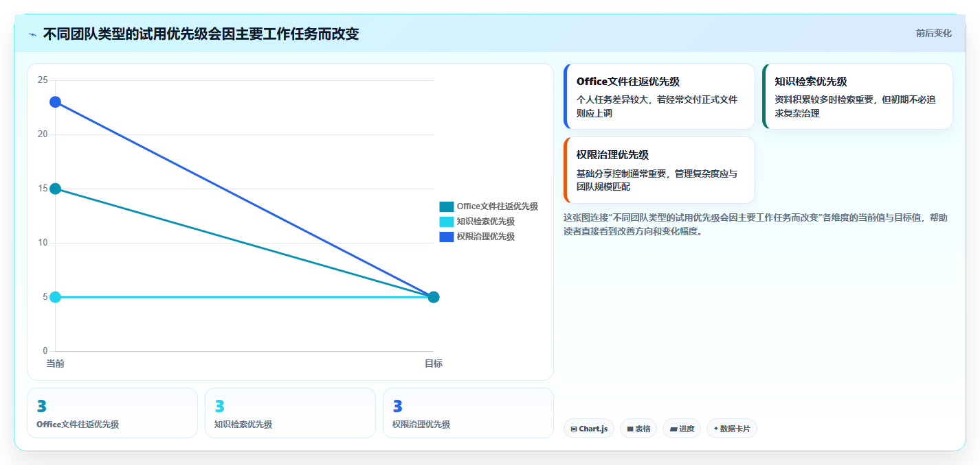Click text 个人任务差异较大
This screenshot has height=465, width=980.
[612, 99]
